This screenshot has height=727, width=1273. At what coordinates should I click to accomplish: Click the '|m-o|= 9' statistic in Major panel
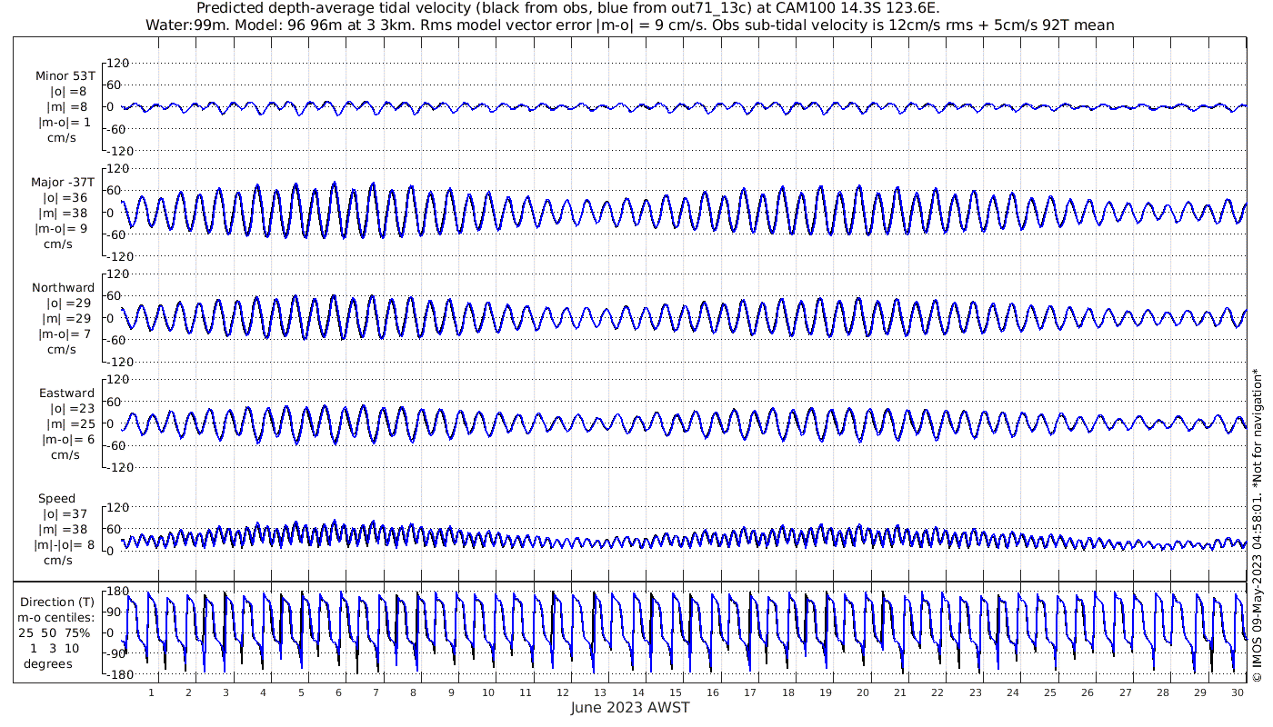click(x=63, y=229)
